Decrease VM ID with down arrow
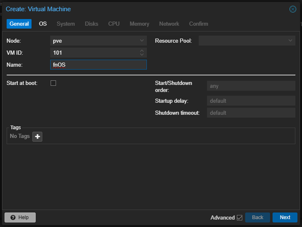The width and height of the screenshot is (302, 227). pyautogui.click(x=142, y=54)
